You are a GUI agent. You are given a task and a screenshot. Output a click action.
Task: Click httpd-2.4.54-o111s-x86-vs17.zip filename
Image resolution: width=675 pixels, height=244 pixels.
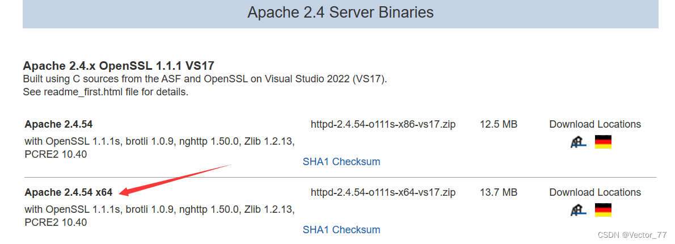click(383, 124)
